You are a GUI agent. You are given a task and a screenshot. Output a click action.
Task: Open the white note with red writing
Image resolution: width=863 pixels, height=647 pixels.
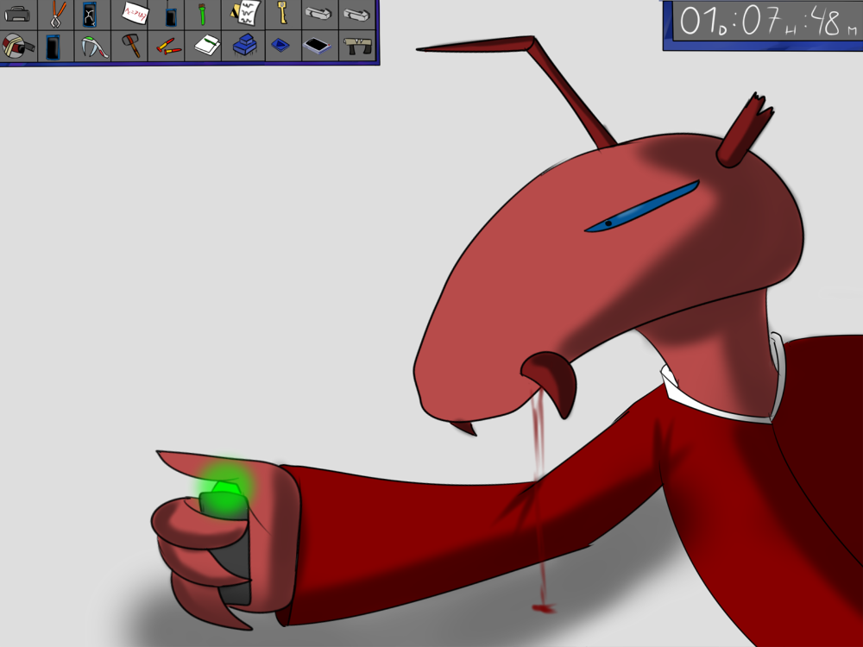tap(135, 14)
